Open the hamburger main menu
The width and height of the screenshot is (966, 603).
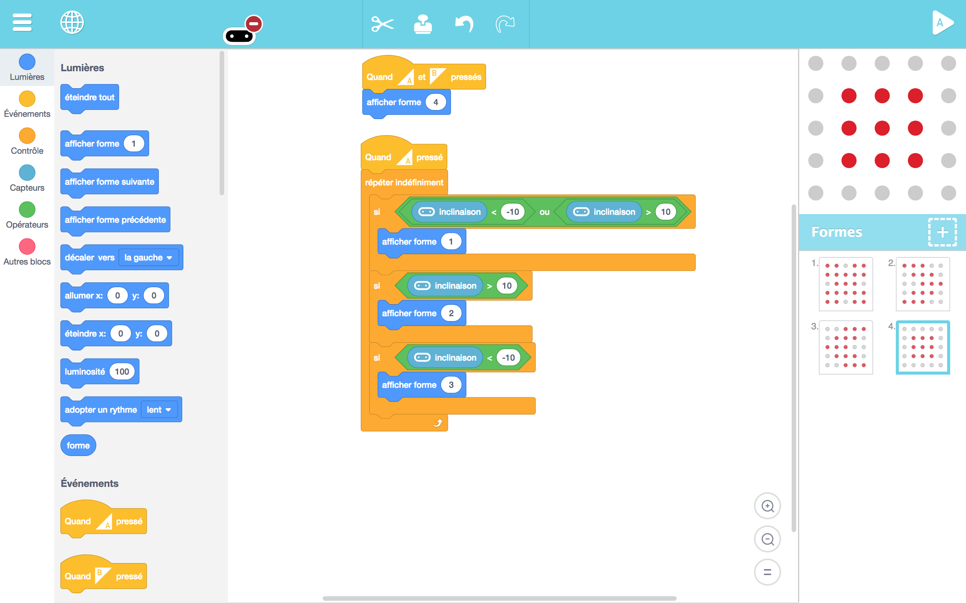point(22,22)
